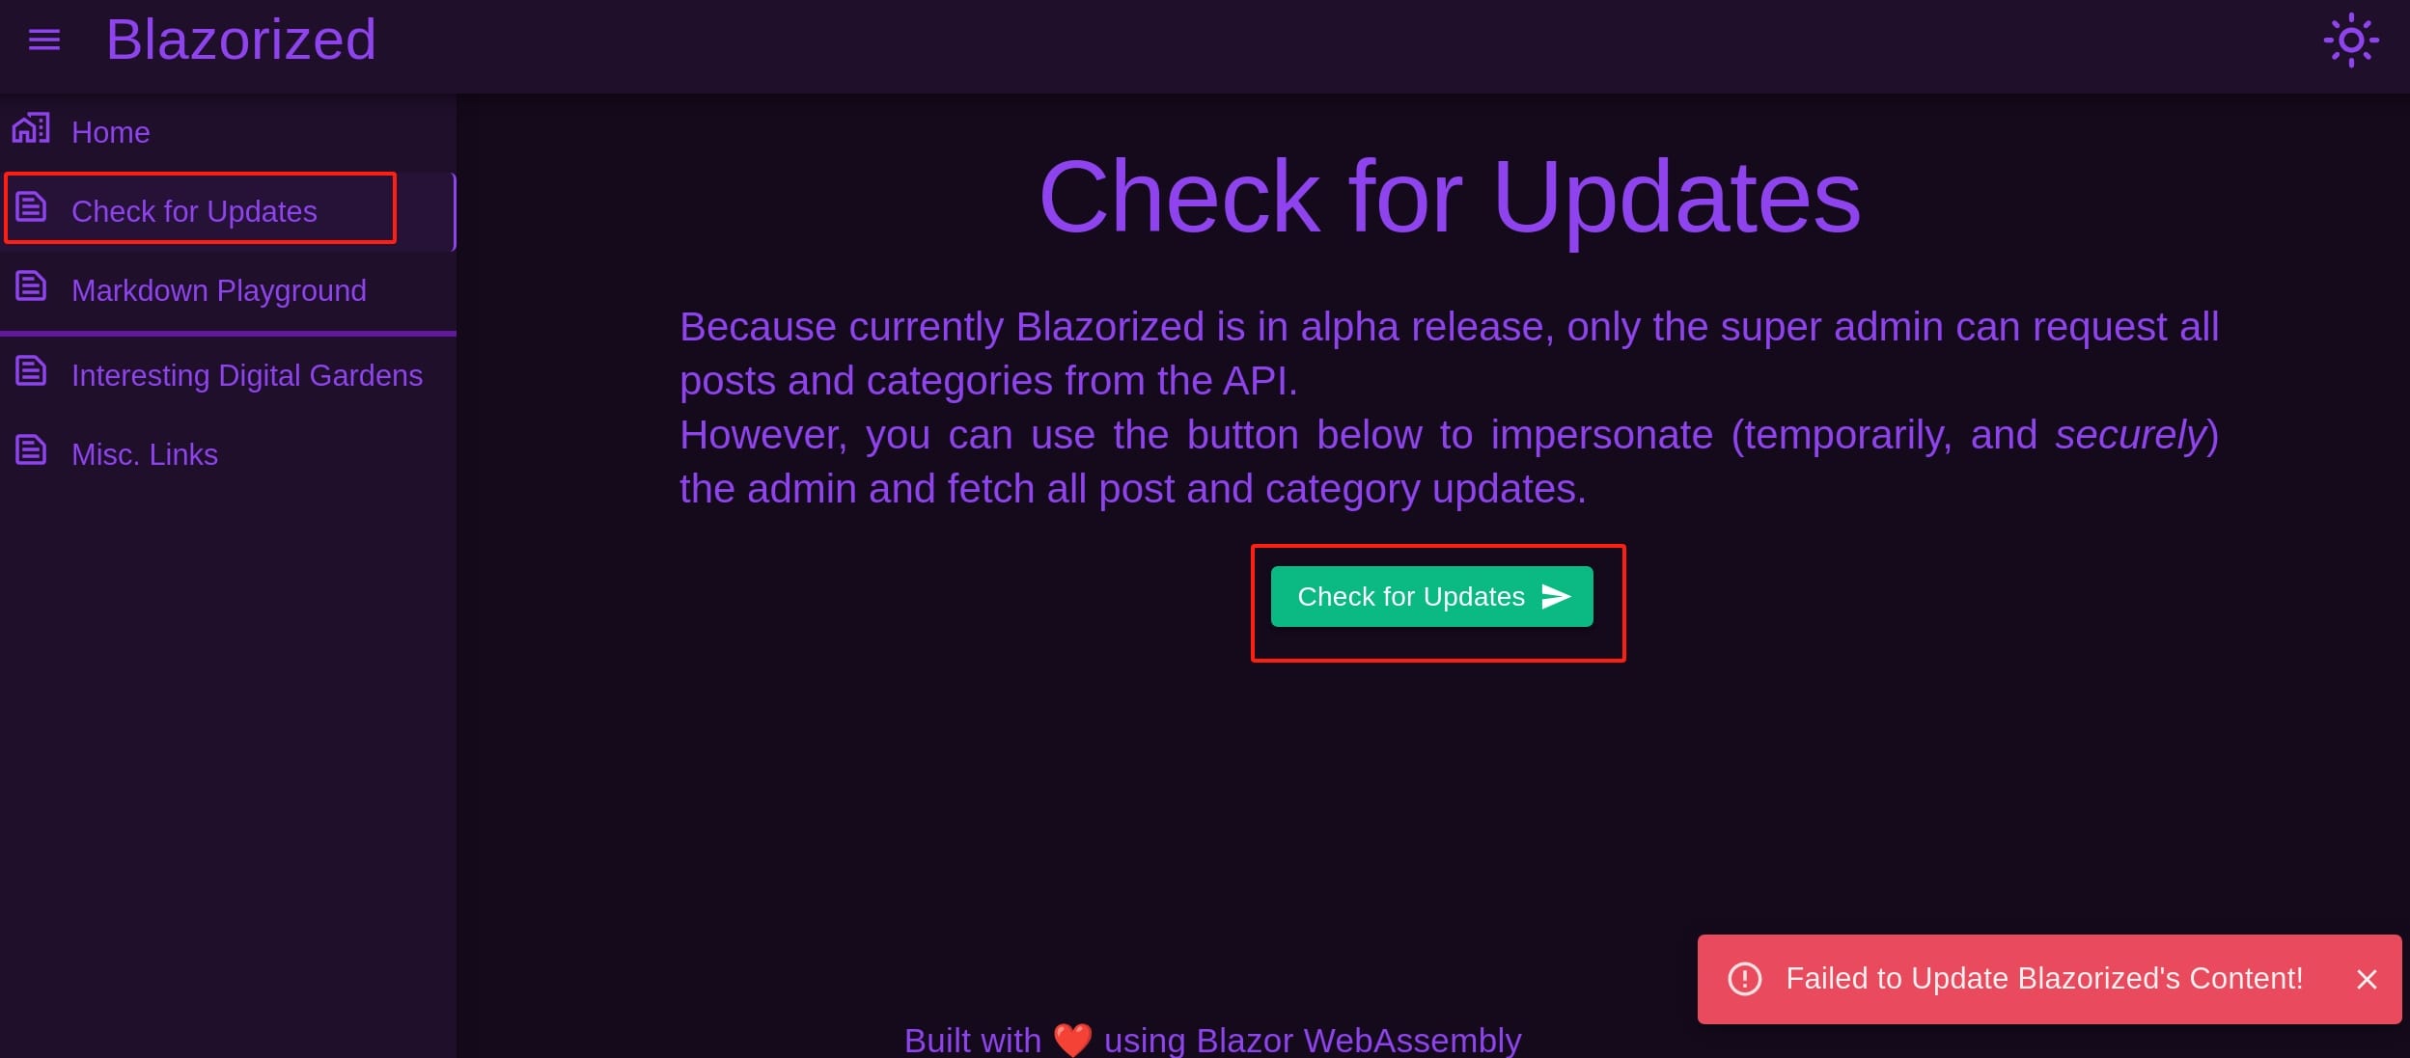Click the Failed to Update toast message
This screenshot has width=2410, height=1058.
click(2044, 979)
